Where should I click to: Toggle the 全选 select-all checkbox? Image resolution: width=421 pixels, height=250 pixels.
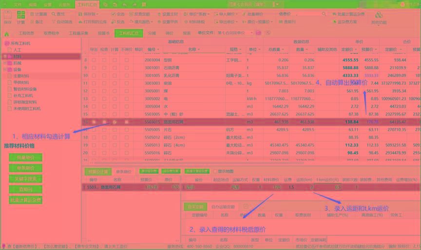(x=114, y=14)
